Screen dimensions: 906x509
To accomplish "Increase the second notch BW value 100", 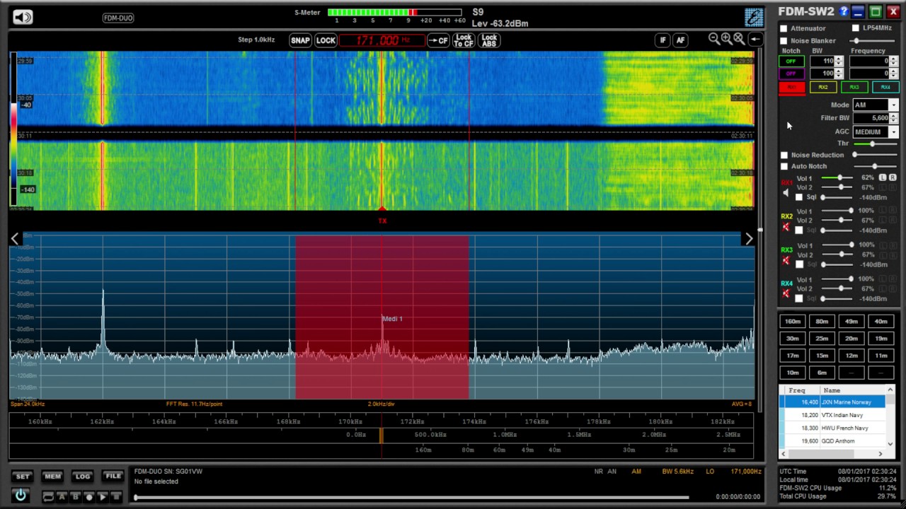I will coord(839,71).
